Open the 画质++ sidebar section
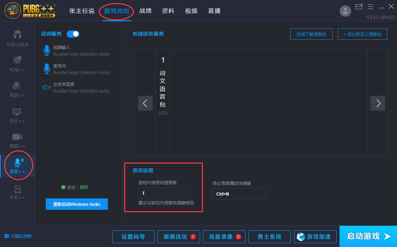The image size is (397, 247). [x=17, y=90]
